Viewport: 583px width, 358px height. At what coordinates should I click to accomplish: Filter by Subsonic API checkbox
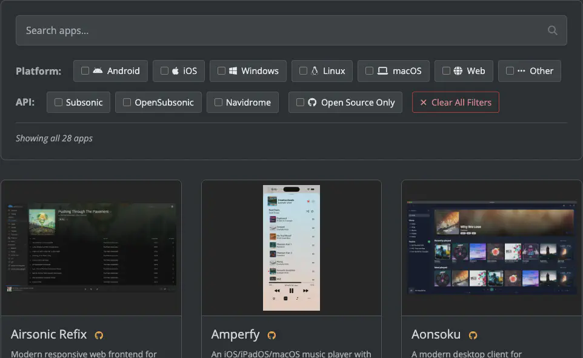tap(58, 103)
